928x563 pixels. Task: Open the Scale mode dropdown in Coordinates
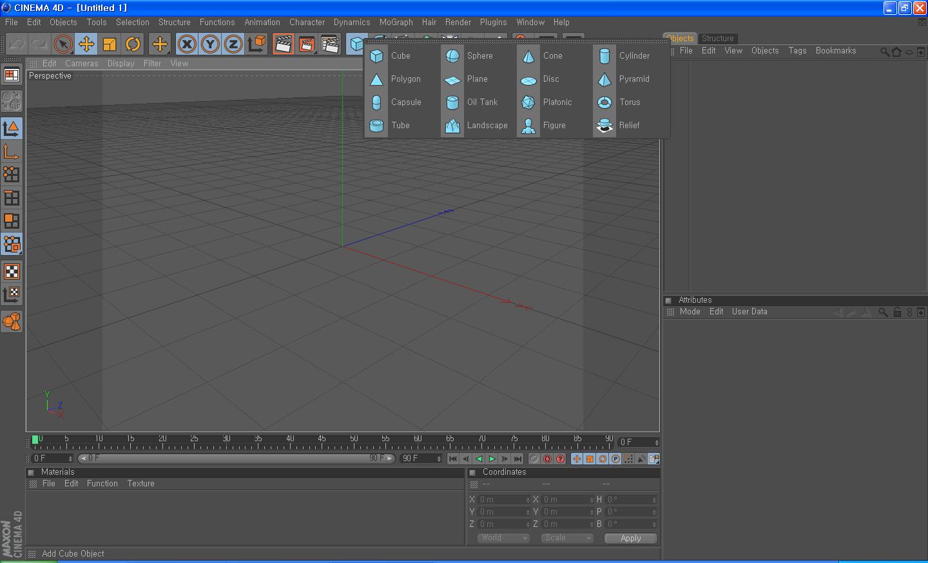tap(567, 538)
